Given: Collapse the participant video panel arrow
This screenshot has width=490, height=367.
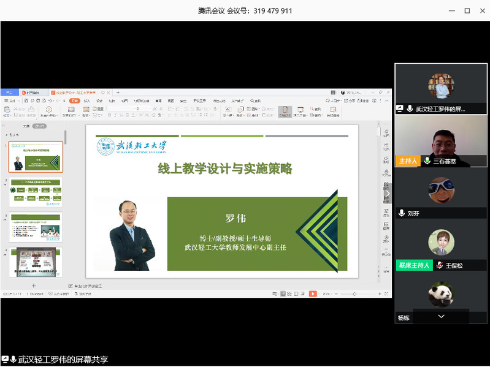Looking at the screenshot, I should [x=387, y=193].
